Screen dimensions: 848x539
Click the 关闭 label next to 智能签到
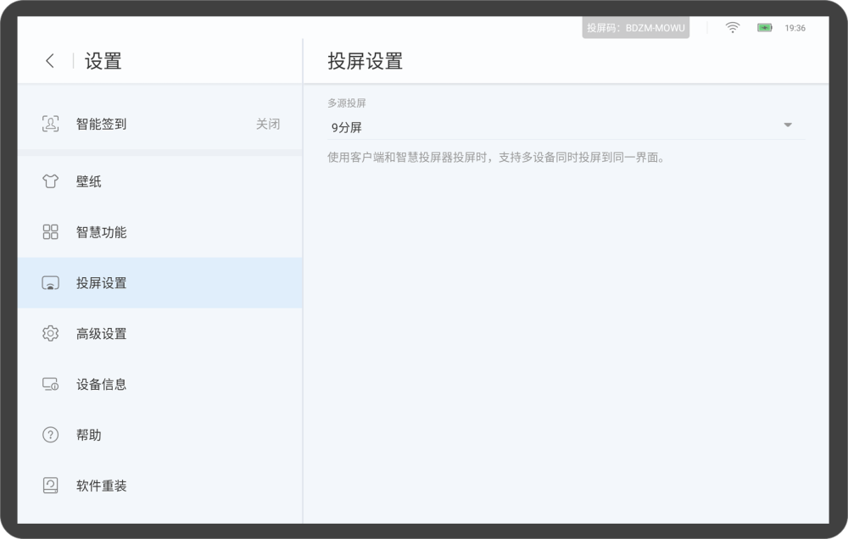(267, 124)
